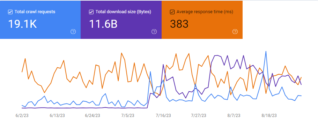Click the Total crawl requests label
Screen dimensions: 318x126
(35, 12)
